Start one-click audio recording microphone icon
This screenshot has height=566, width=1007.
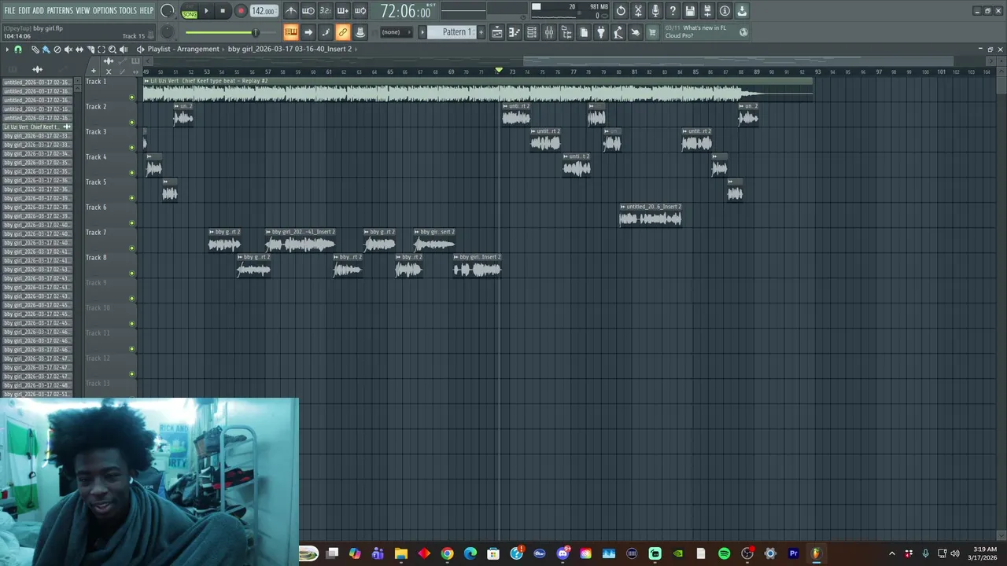coord(655,11)
